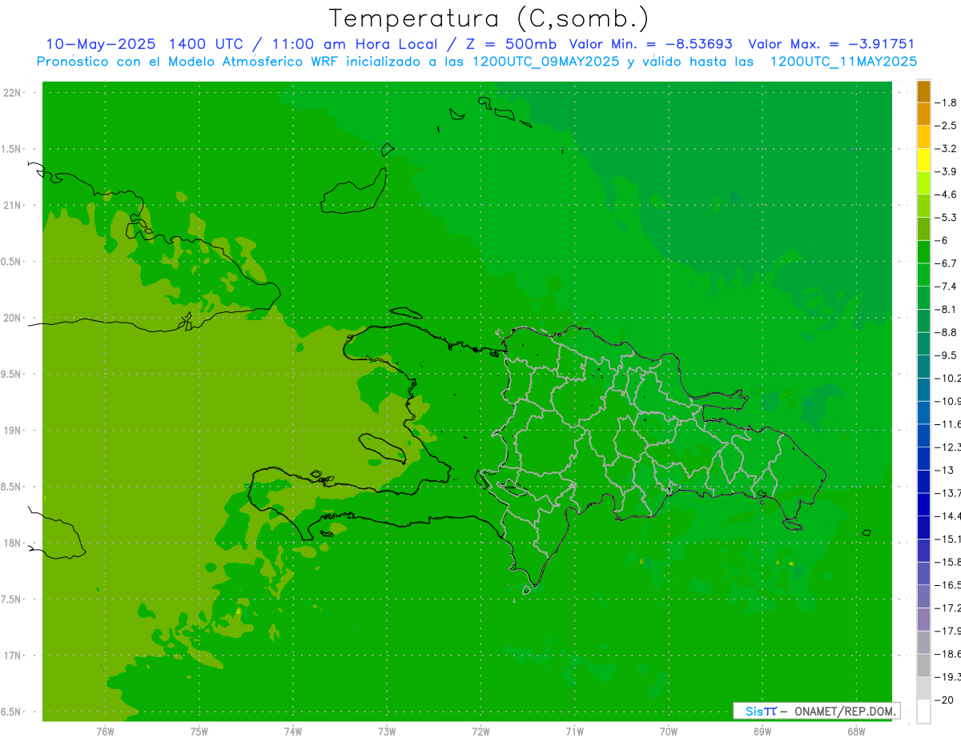
Task: Click the "17N" latitude label
Action: tap(13, 656)
